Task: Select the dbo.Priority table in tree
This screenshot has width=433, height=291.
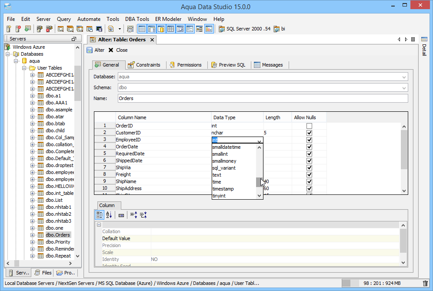Action: click(58, 242)
